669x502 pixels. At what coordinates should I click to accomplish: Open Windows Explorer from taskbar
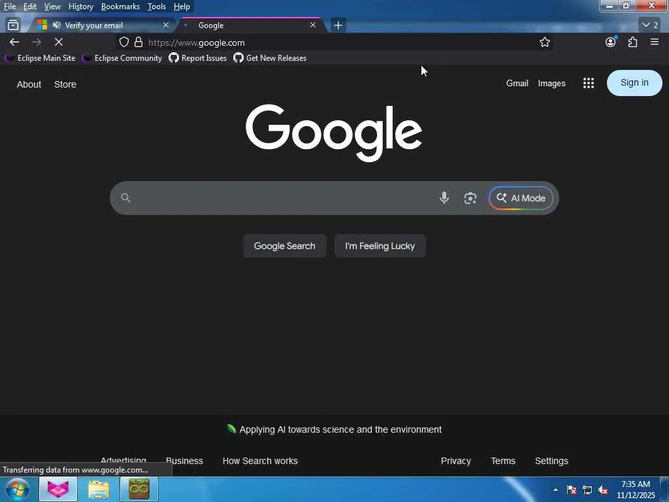click(x=99, y=490)
